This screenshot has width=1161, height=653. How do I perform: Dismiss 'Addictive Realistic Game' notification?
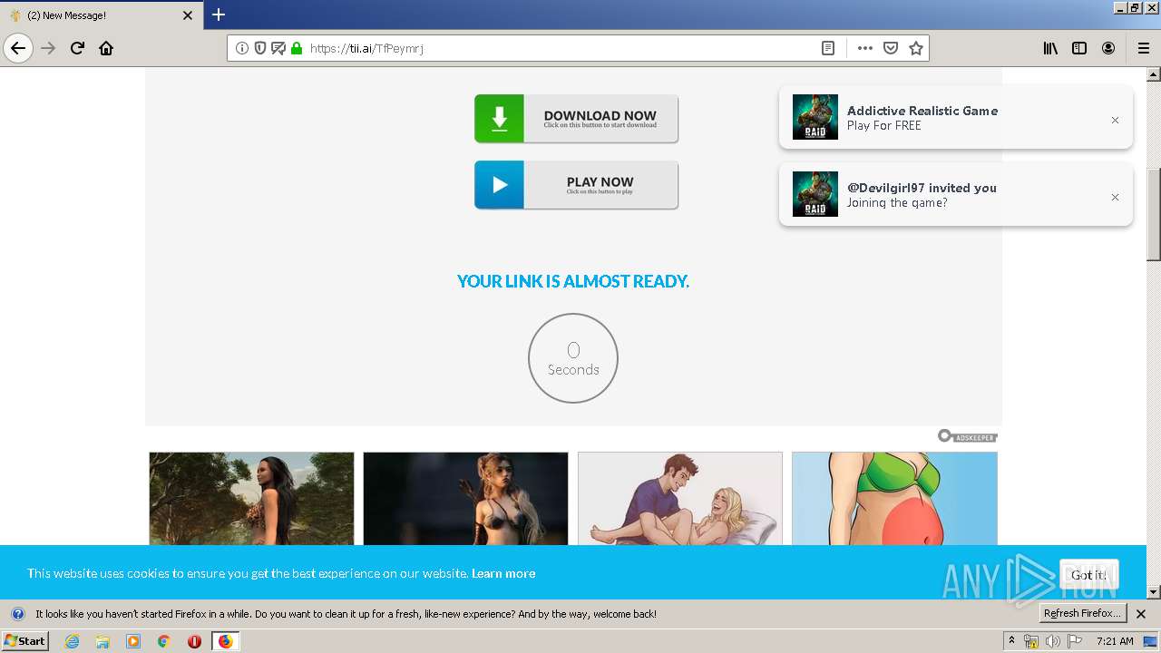pyautogui.click(x=1115, y=120)
